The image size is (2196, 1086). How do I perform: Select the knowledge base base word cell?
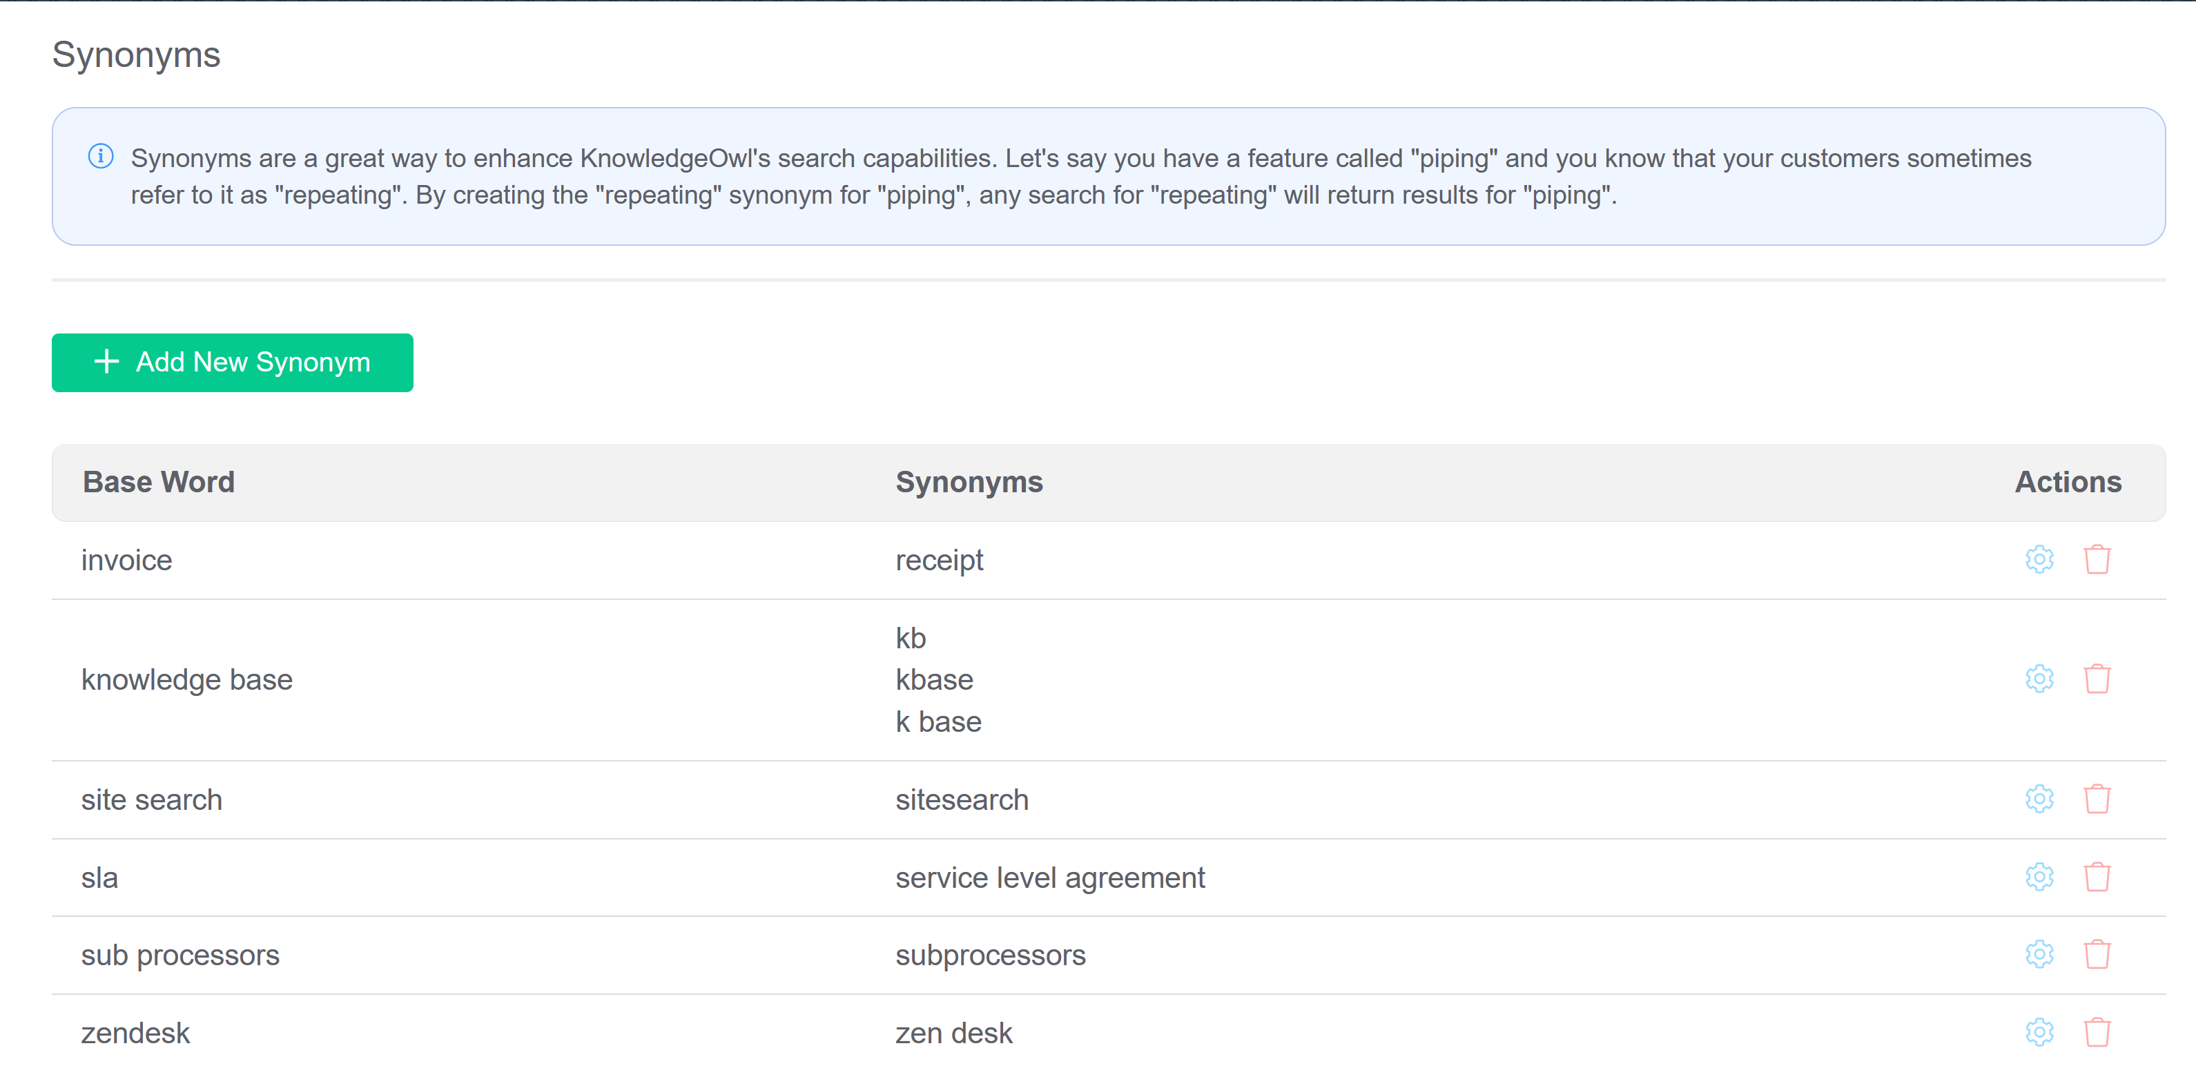(186, 680)
